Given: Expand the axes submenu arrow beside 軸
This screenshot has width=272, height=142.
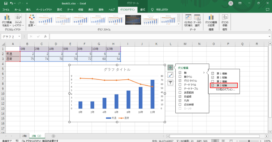Looking at the screenshot, I should (x=204, y=73).
